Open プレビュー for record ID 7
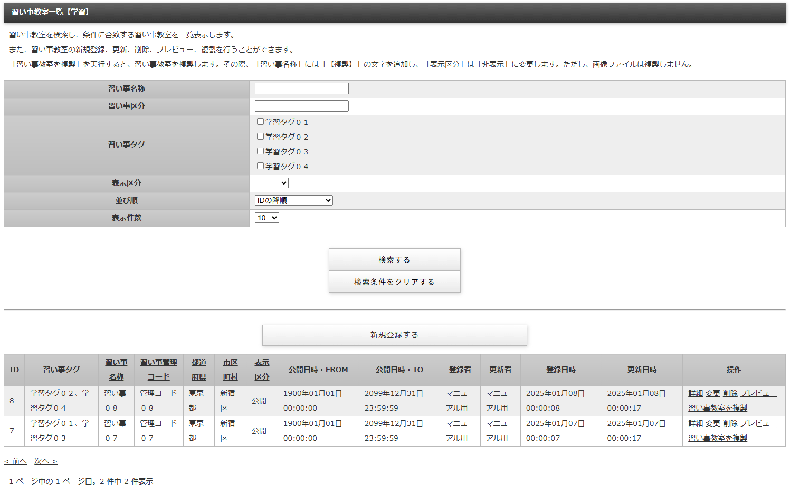 (758, 423)
